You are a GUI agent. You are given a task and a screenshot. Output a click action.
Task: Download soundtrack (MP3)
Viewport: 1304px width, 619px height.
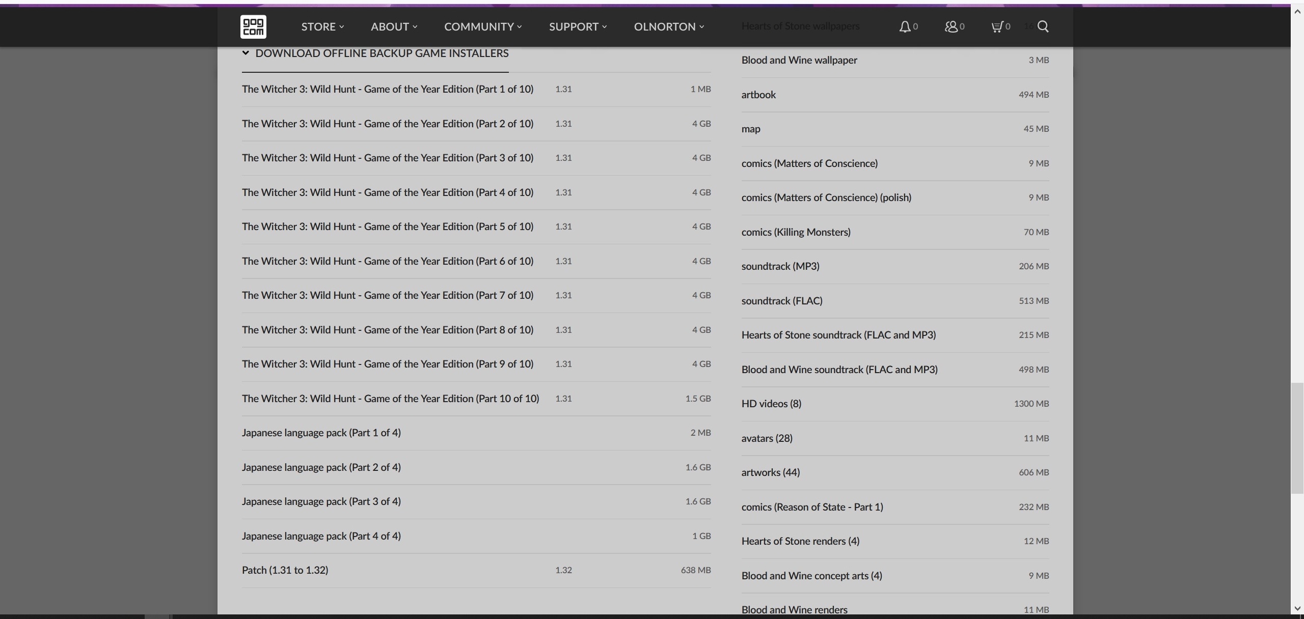[x=895, y=266]
